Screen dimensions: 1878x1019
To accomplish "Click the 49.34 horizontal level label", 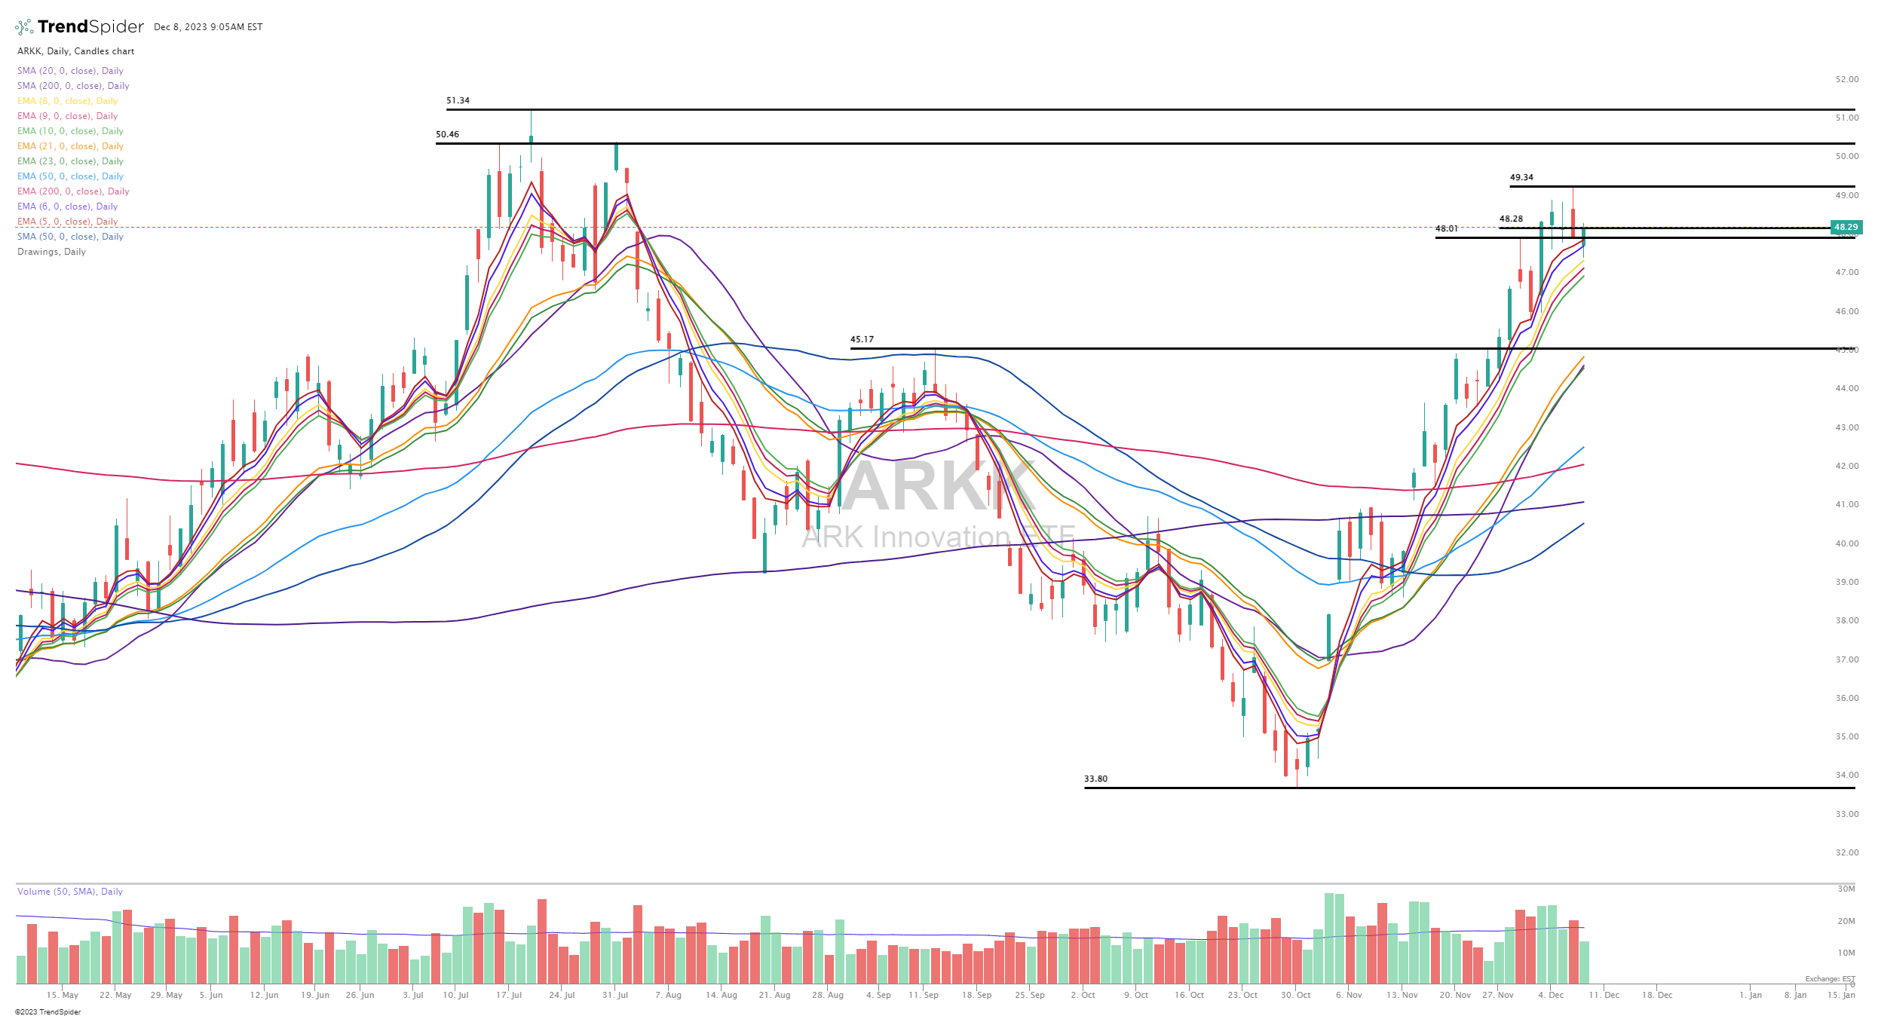I will click(1521, 177).
